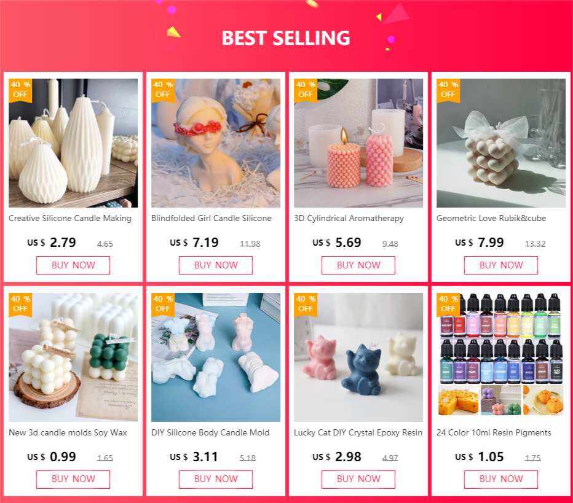573x503 pixels.
Task: Click BUY NOW for the US $0.99 candle molds
Action: (x=73, y=479)
